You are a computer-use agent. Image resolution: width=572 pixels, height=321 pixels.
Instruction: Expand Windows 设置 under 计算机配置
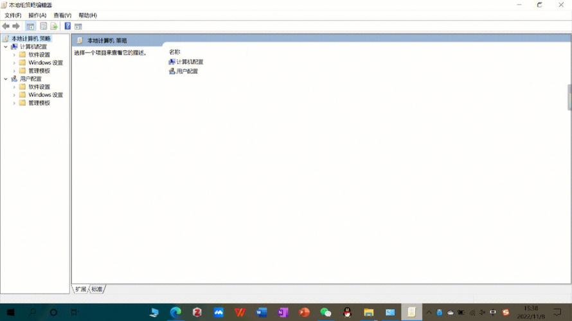pos(14,63)
